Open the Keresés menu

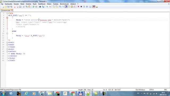pos(16,4)
